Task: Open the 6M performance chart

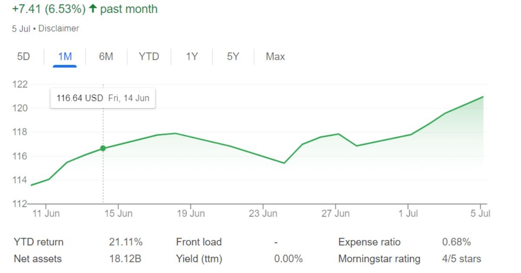Action: click(x=106, y=57)
